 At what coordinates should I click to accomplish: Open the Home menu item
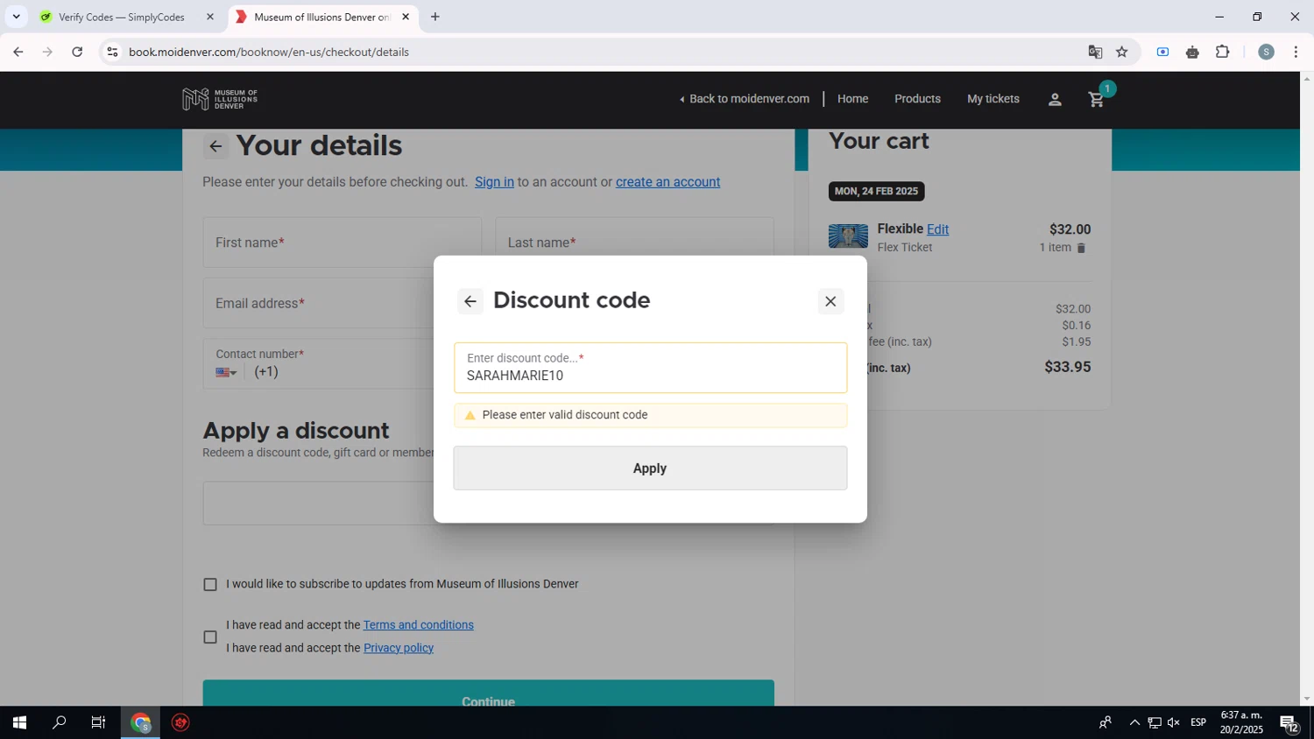click(x=852, y=99)
